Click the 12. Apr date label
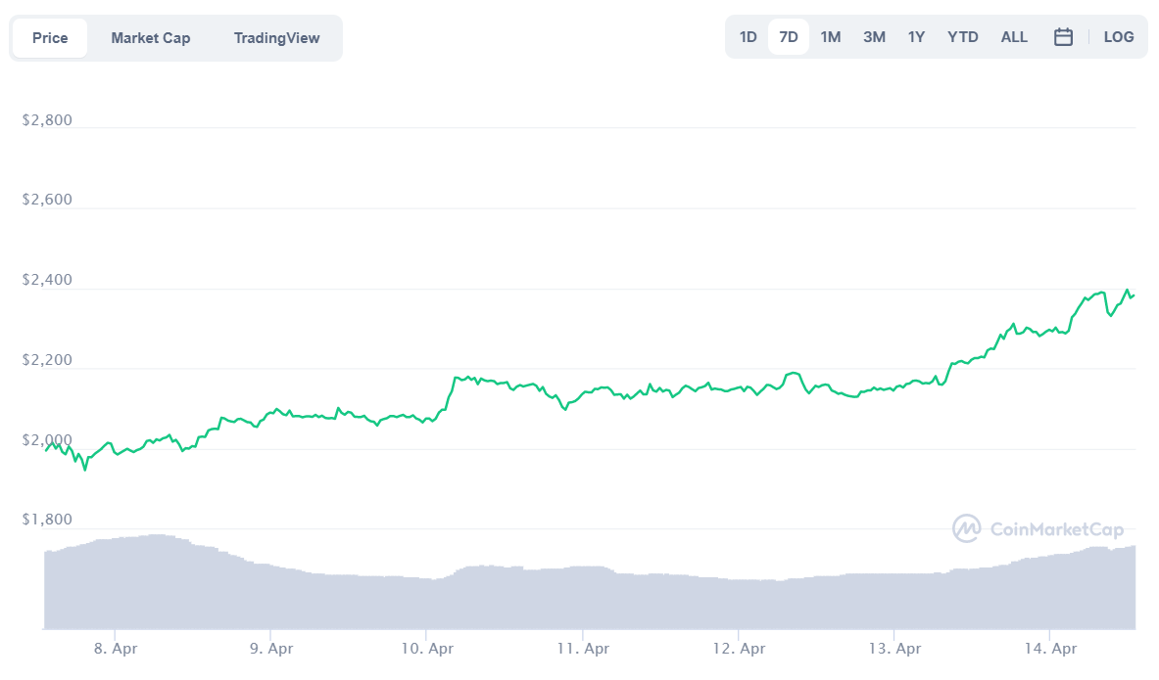The image size is (1159, 680). coord(738,648)
